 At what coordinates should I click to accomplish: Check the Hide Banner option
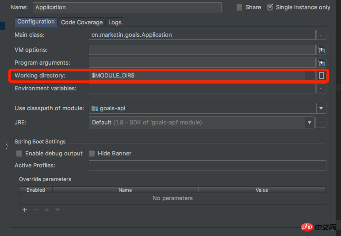point(92,153)
